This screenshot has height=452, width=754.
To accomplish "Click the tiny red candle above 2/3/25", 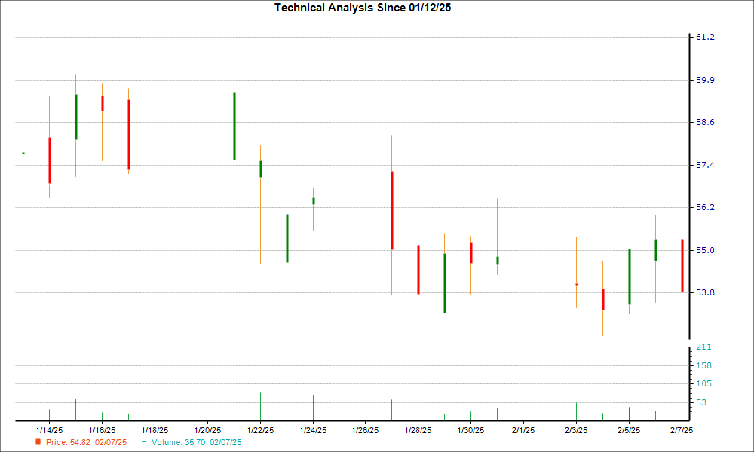I will 577,284.
